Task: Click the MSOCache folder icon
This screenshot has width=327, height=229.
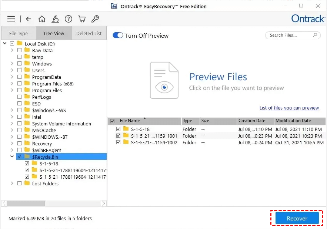Action: 27,130
